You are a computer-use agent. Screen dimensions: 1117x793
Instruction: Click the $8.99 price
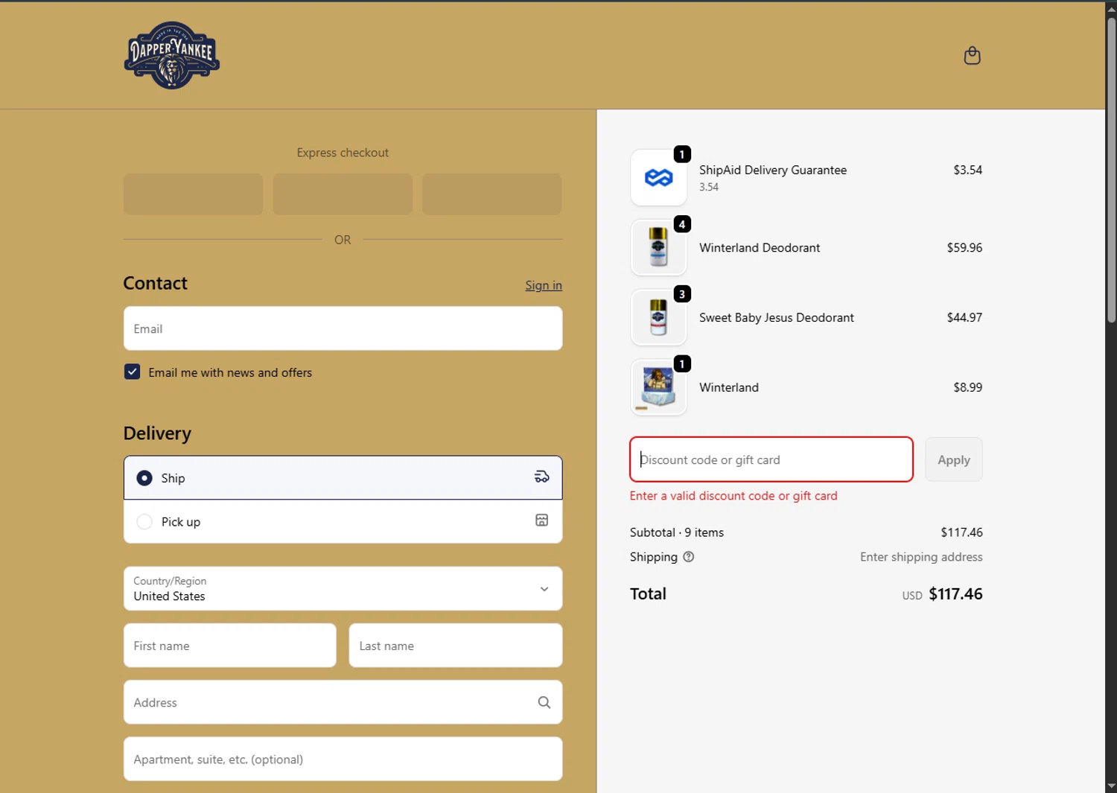[x=967, y=387]
